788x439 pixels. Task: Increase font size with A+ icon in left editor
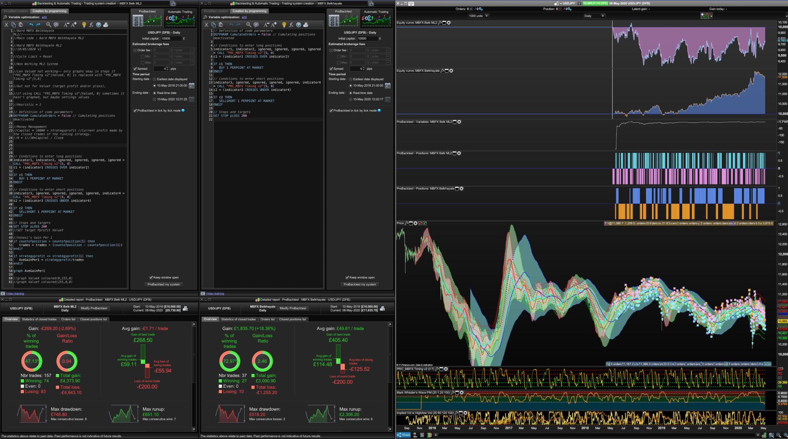(74, 25)
